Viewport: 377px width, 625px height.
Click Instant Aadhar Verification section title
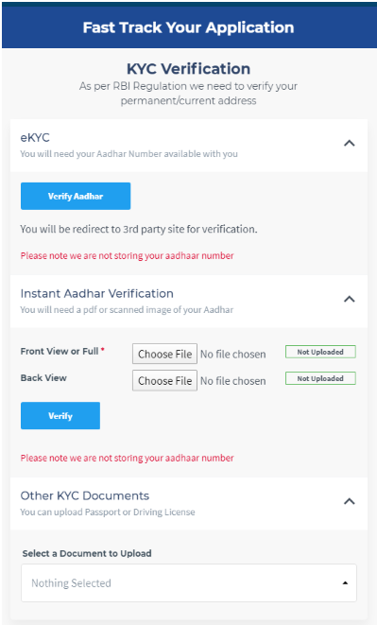coord(96,294)
